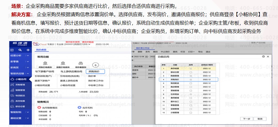Open the sidebar hamburger menu icon
Viewport: 278px width, 127px height.
point(12,50)
